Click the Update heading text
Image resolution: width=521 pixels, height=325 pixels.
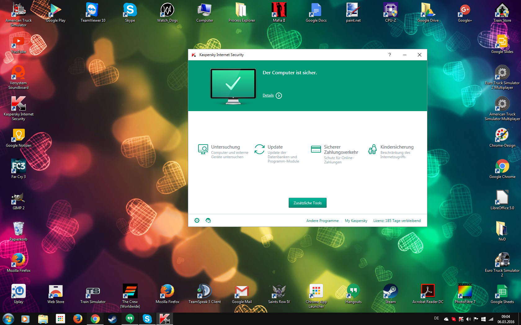pos(275,147)
